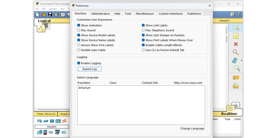Click the Viewport button
The image size is (276, 138).
click(x=224, y=21)
